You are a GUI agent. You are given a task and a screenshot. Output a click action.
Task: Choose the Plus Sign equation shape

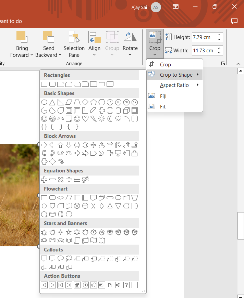coord(44,180)
